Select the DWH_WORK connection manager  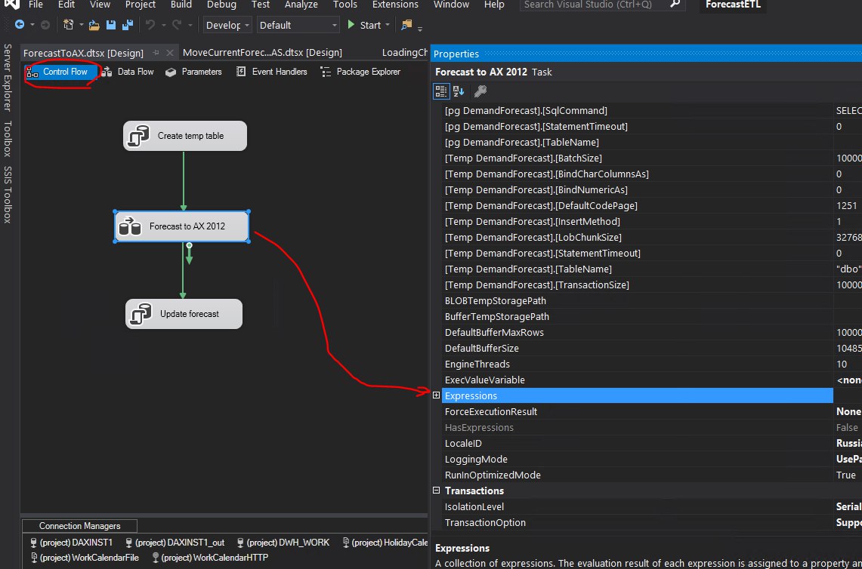[283, 542]
